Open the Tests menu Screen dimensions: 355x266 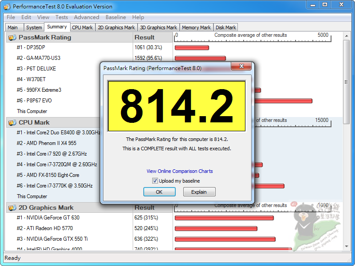pyautogui.click(x=62, y=17)
